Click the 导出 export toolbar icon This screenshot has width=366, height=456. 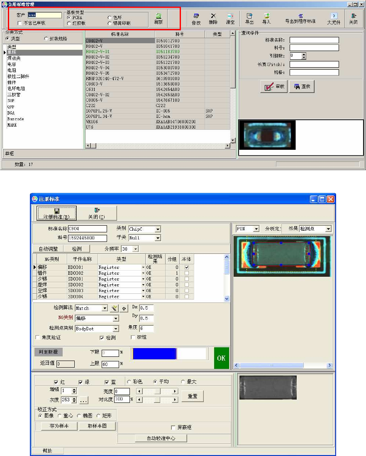pos(249,15)
